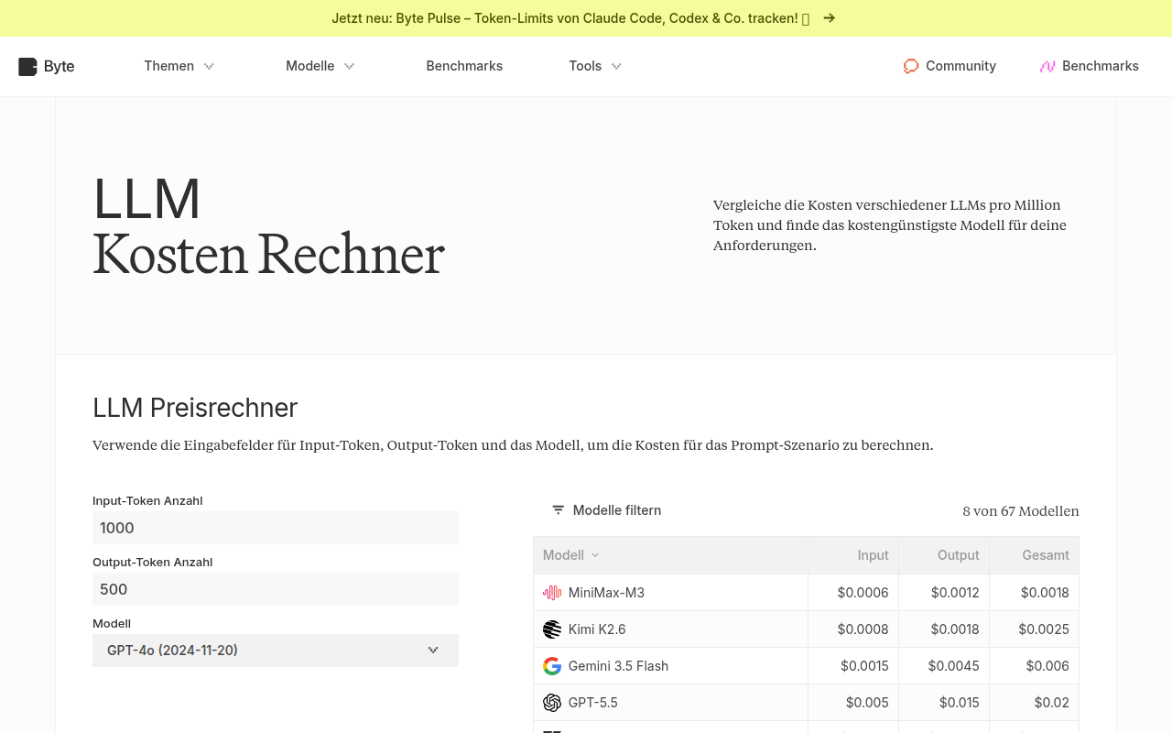Focus the Output-Token Anzahl field
Screen dimensions: 1172x733
point(276,589)
